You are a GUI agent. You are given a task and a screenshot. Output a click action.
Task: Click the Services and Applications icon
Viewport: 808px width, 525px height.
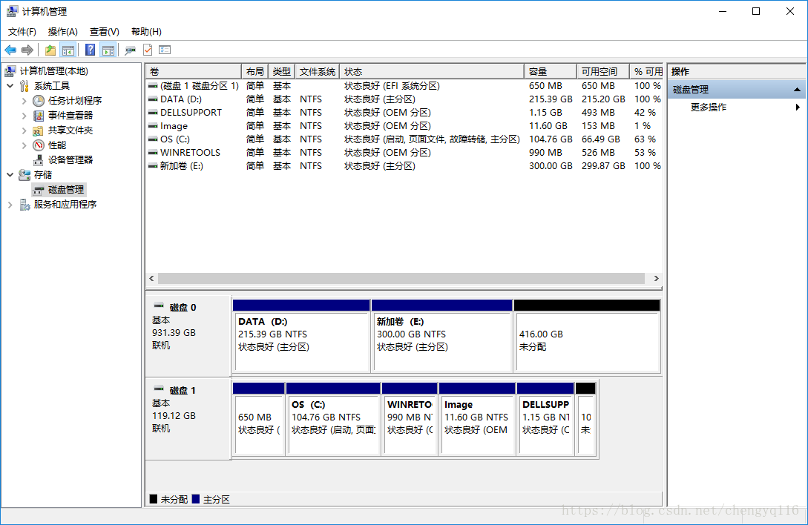click(24, 205)
